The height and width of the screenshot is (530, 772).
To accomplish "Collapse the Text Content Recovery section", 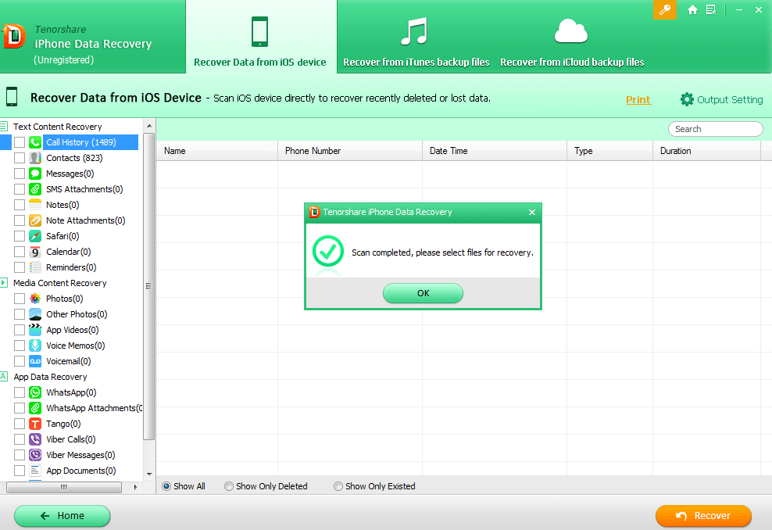I will coord(4,127).
